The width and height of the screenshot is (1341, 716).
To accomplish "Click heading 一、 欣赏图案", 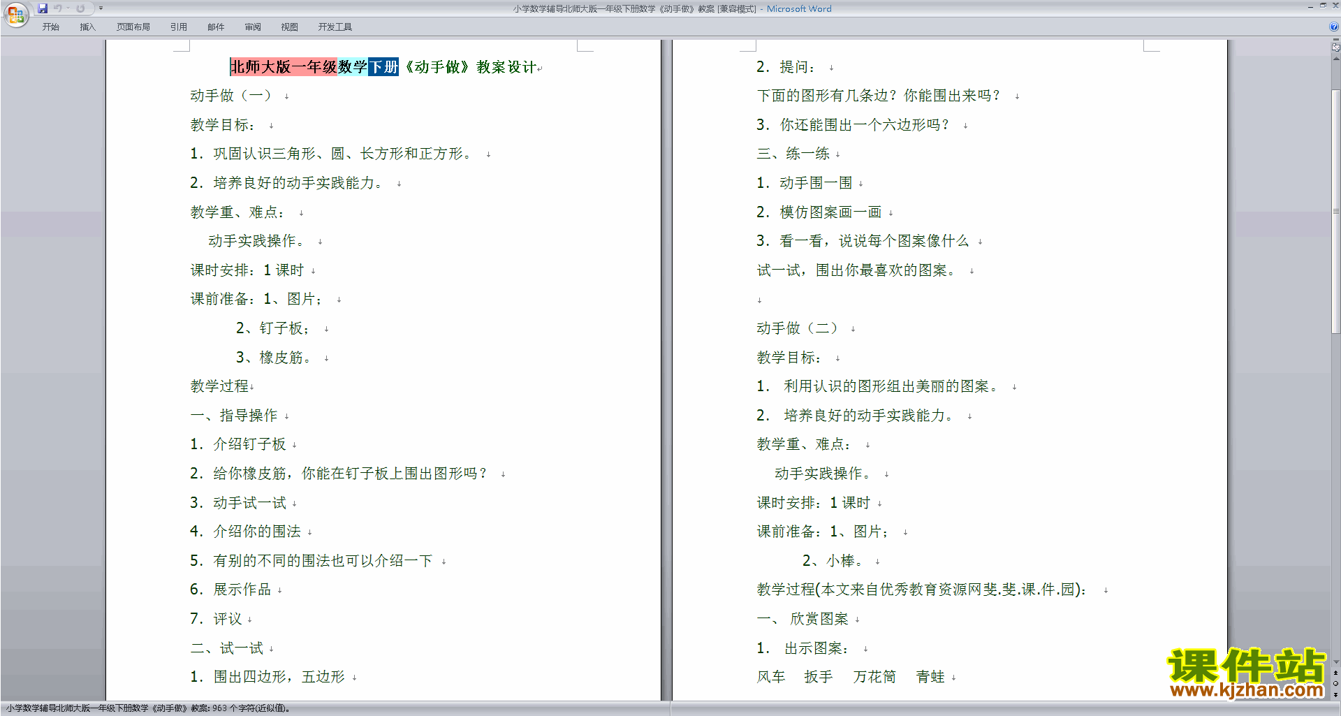I will click(x=803, y=619).
